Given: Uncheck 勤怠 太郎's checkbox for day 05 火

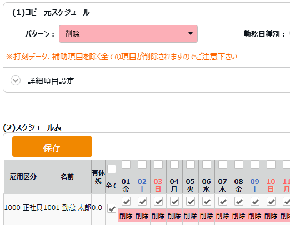Looking at the screenshot, I should (191, 201).
